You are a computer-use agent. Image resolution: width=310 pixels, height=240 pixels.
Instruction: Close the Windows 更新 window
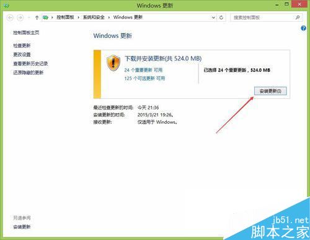click(x=299, y=4)
